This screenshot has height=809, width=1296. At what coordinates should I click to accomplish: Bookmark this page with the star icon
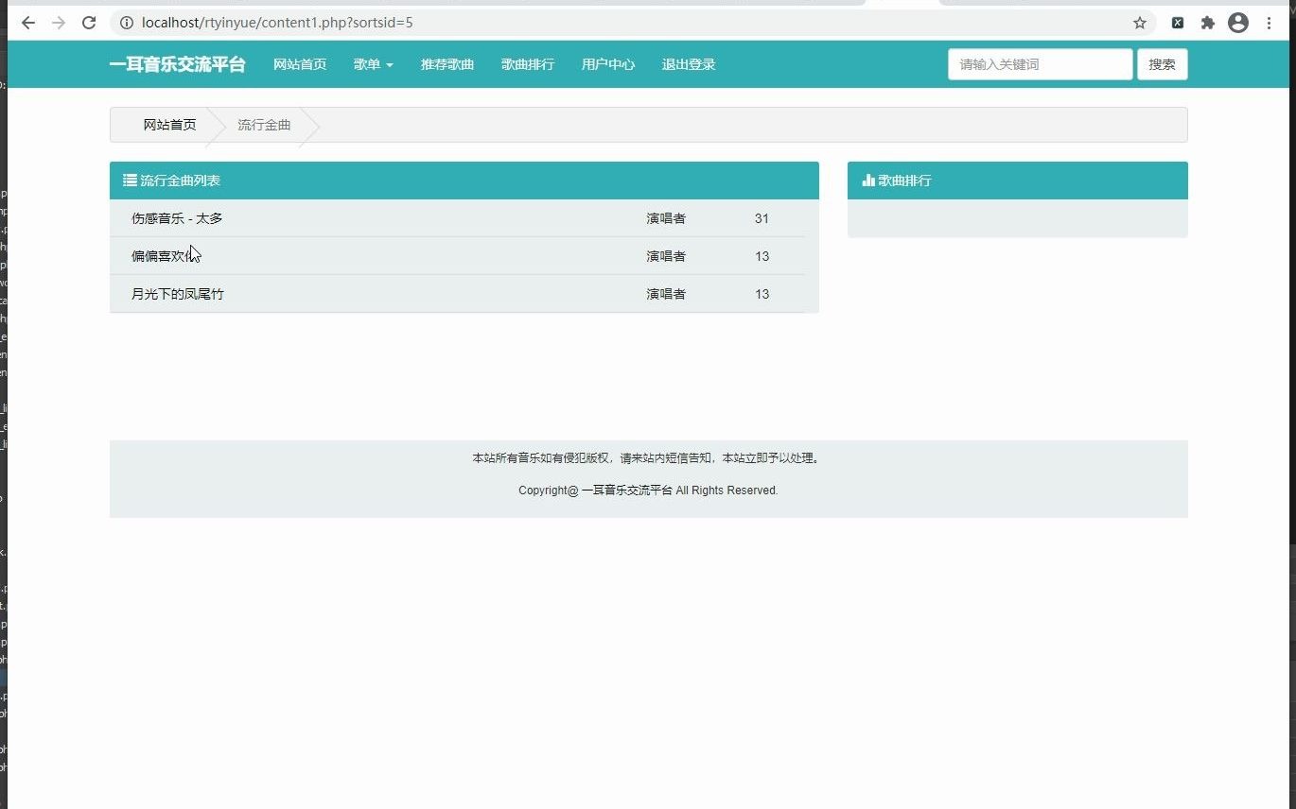[x=1140, y=23]
